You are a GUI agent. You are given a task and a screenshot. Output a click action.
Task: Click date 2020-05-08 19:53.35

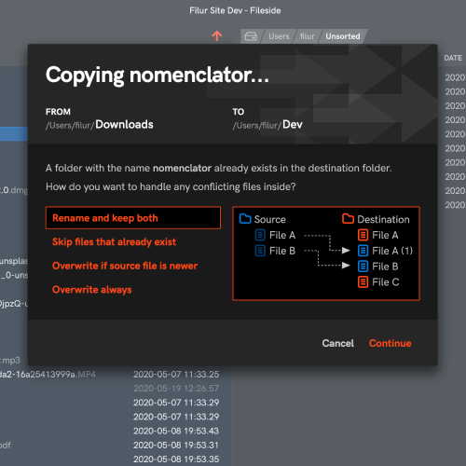(176, 459)
